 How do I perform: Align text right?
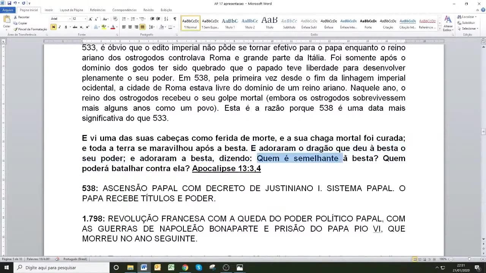click(x=136, y=27)
